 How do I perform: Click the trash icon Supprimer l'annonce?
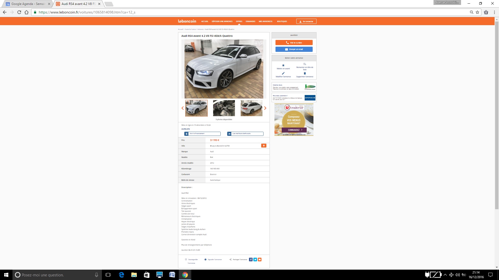305,74
